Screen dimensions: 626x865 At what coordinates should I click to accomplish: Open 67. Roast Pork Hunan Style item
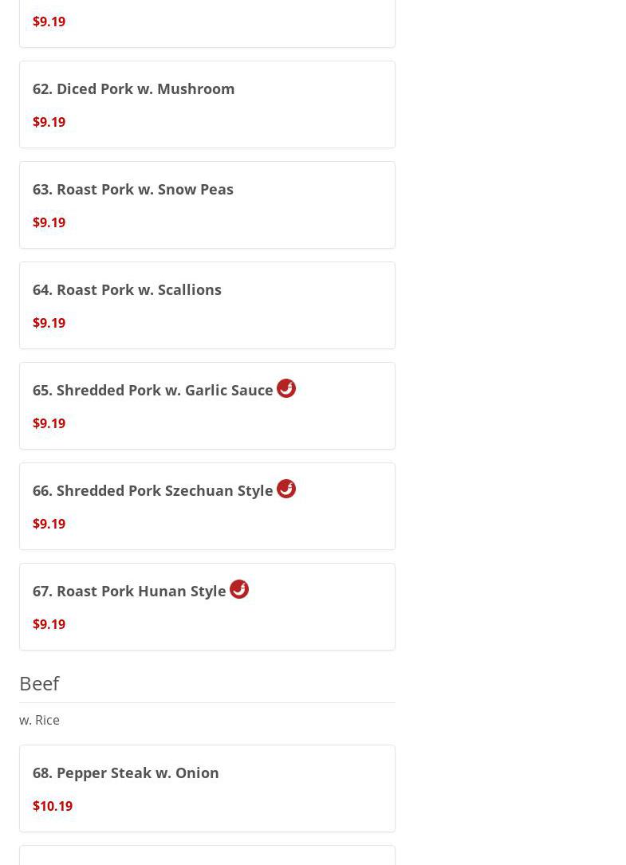[x=129, y=591]
